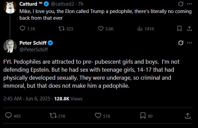This screenshot has height=128, width=198.
Task: Open Grok icon on Catturd's tweet
Action: coord(181,4)
